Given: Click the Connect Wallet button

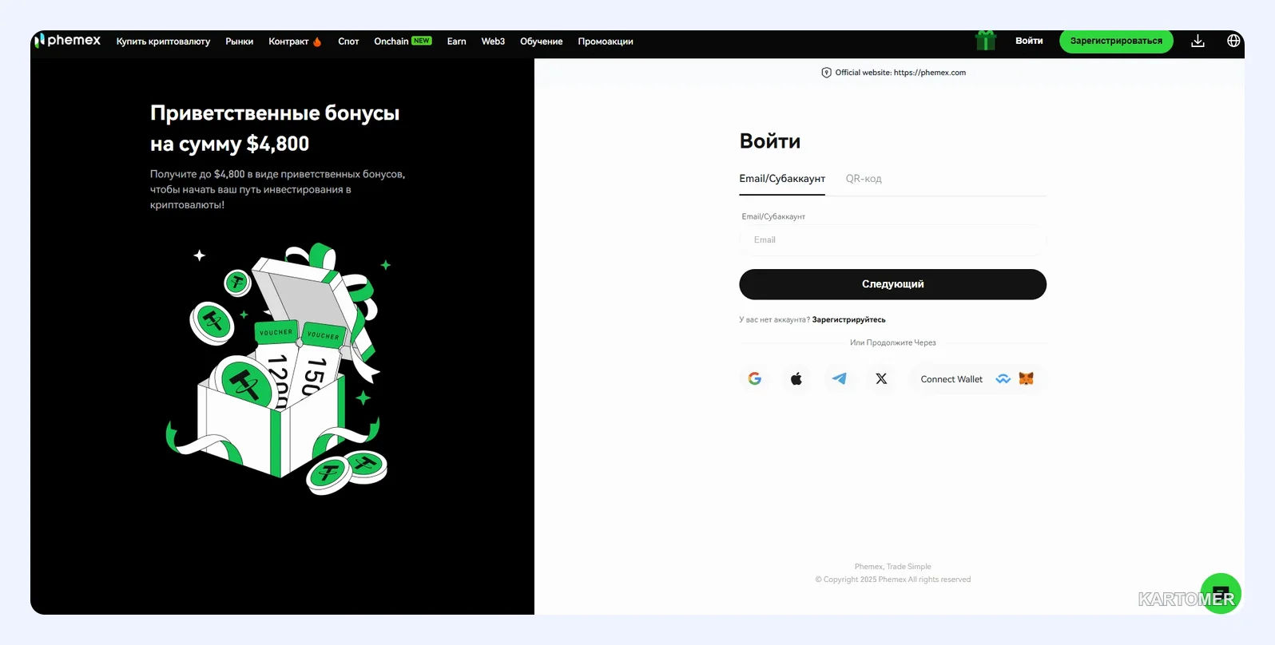Looking at the screenshot, I should point(976,379).
